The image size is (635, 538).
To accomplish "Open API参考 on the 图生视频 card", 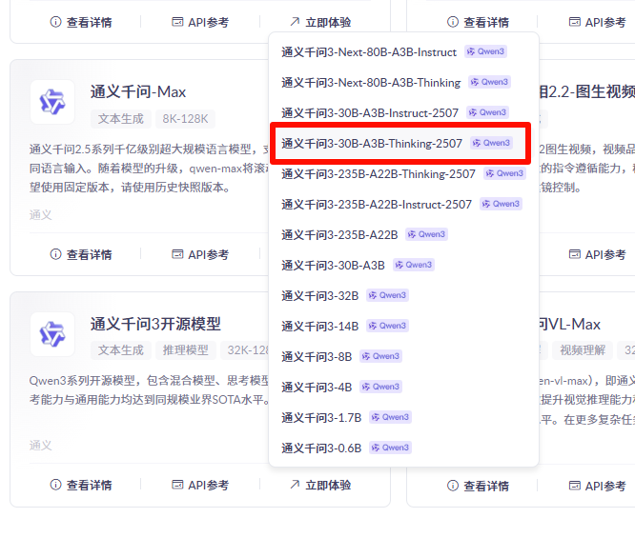I will tap(597, 254).
